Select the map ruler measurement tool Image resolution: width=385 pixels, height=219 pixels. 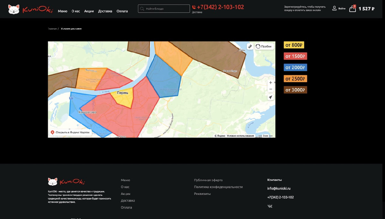(x=250, y=46)
